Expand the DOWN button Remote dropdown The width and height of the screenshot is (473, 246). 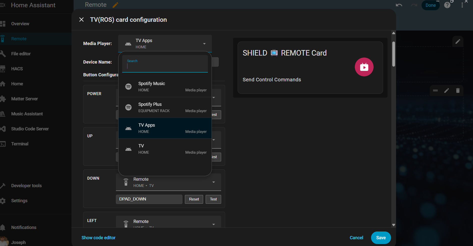click(x=213, y=182)
